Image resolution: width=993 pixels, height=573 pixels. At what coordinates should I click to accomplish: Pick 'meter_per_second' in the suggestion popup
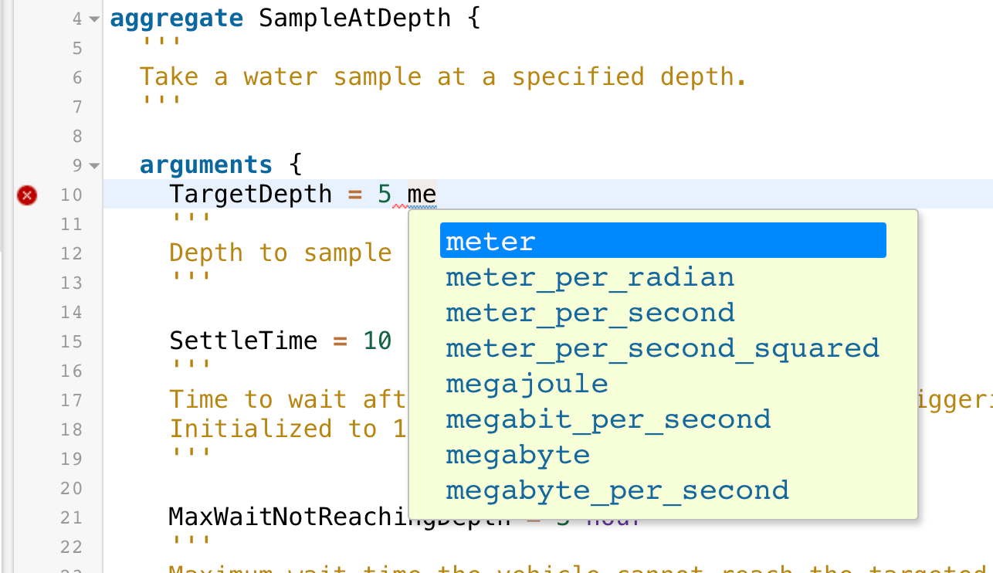(590, 313)
